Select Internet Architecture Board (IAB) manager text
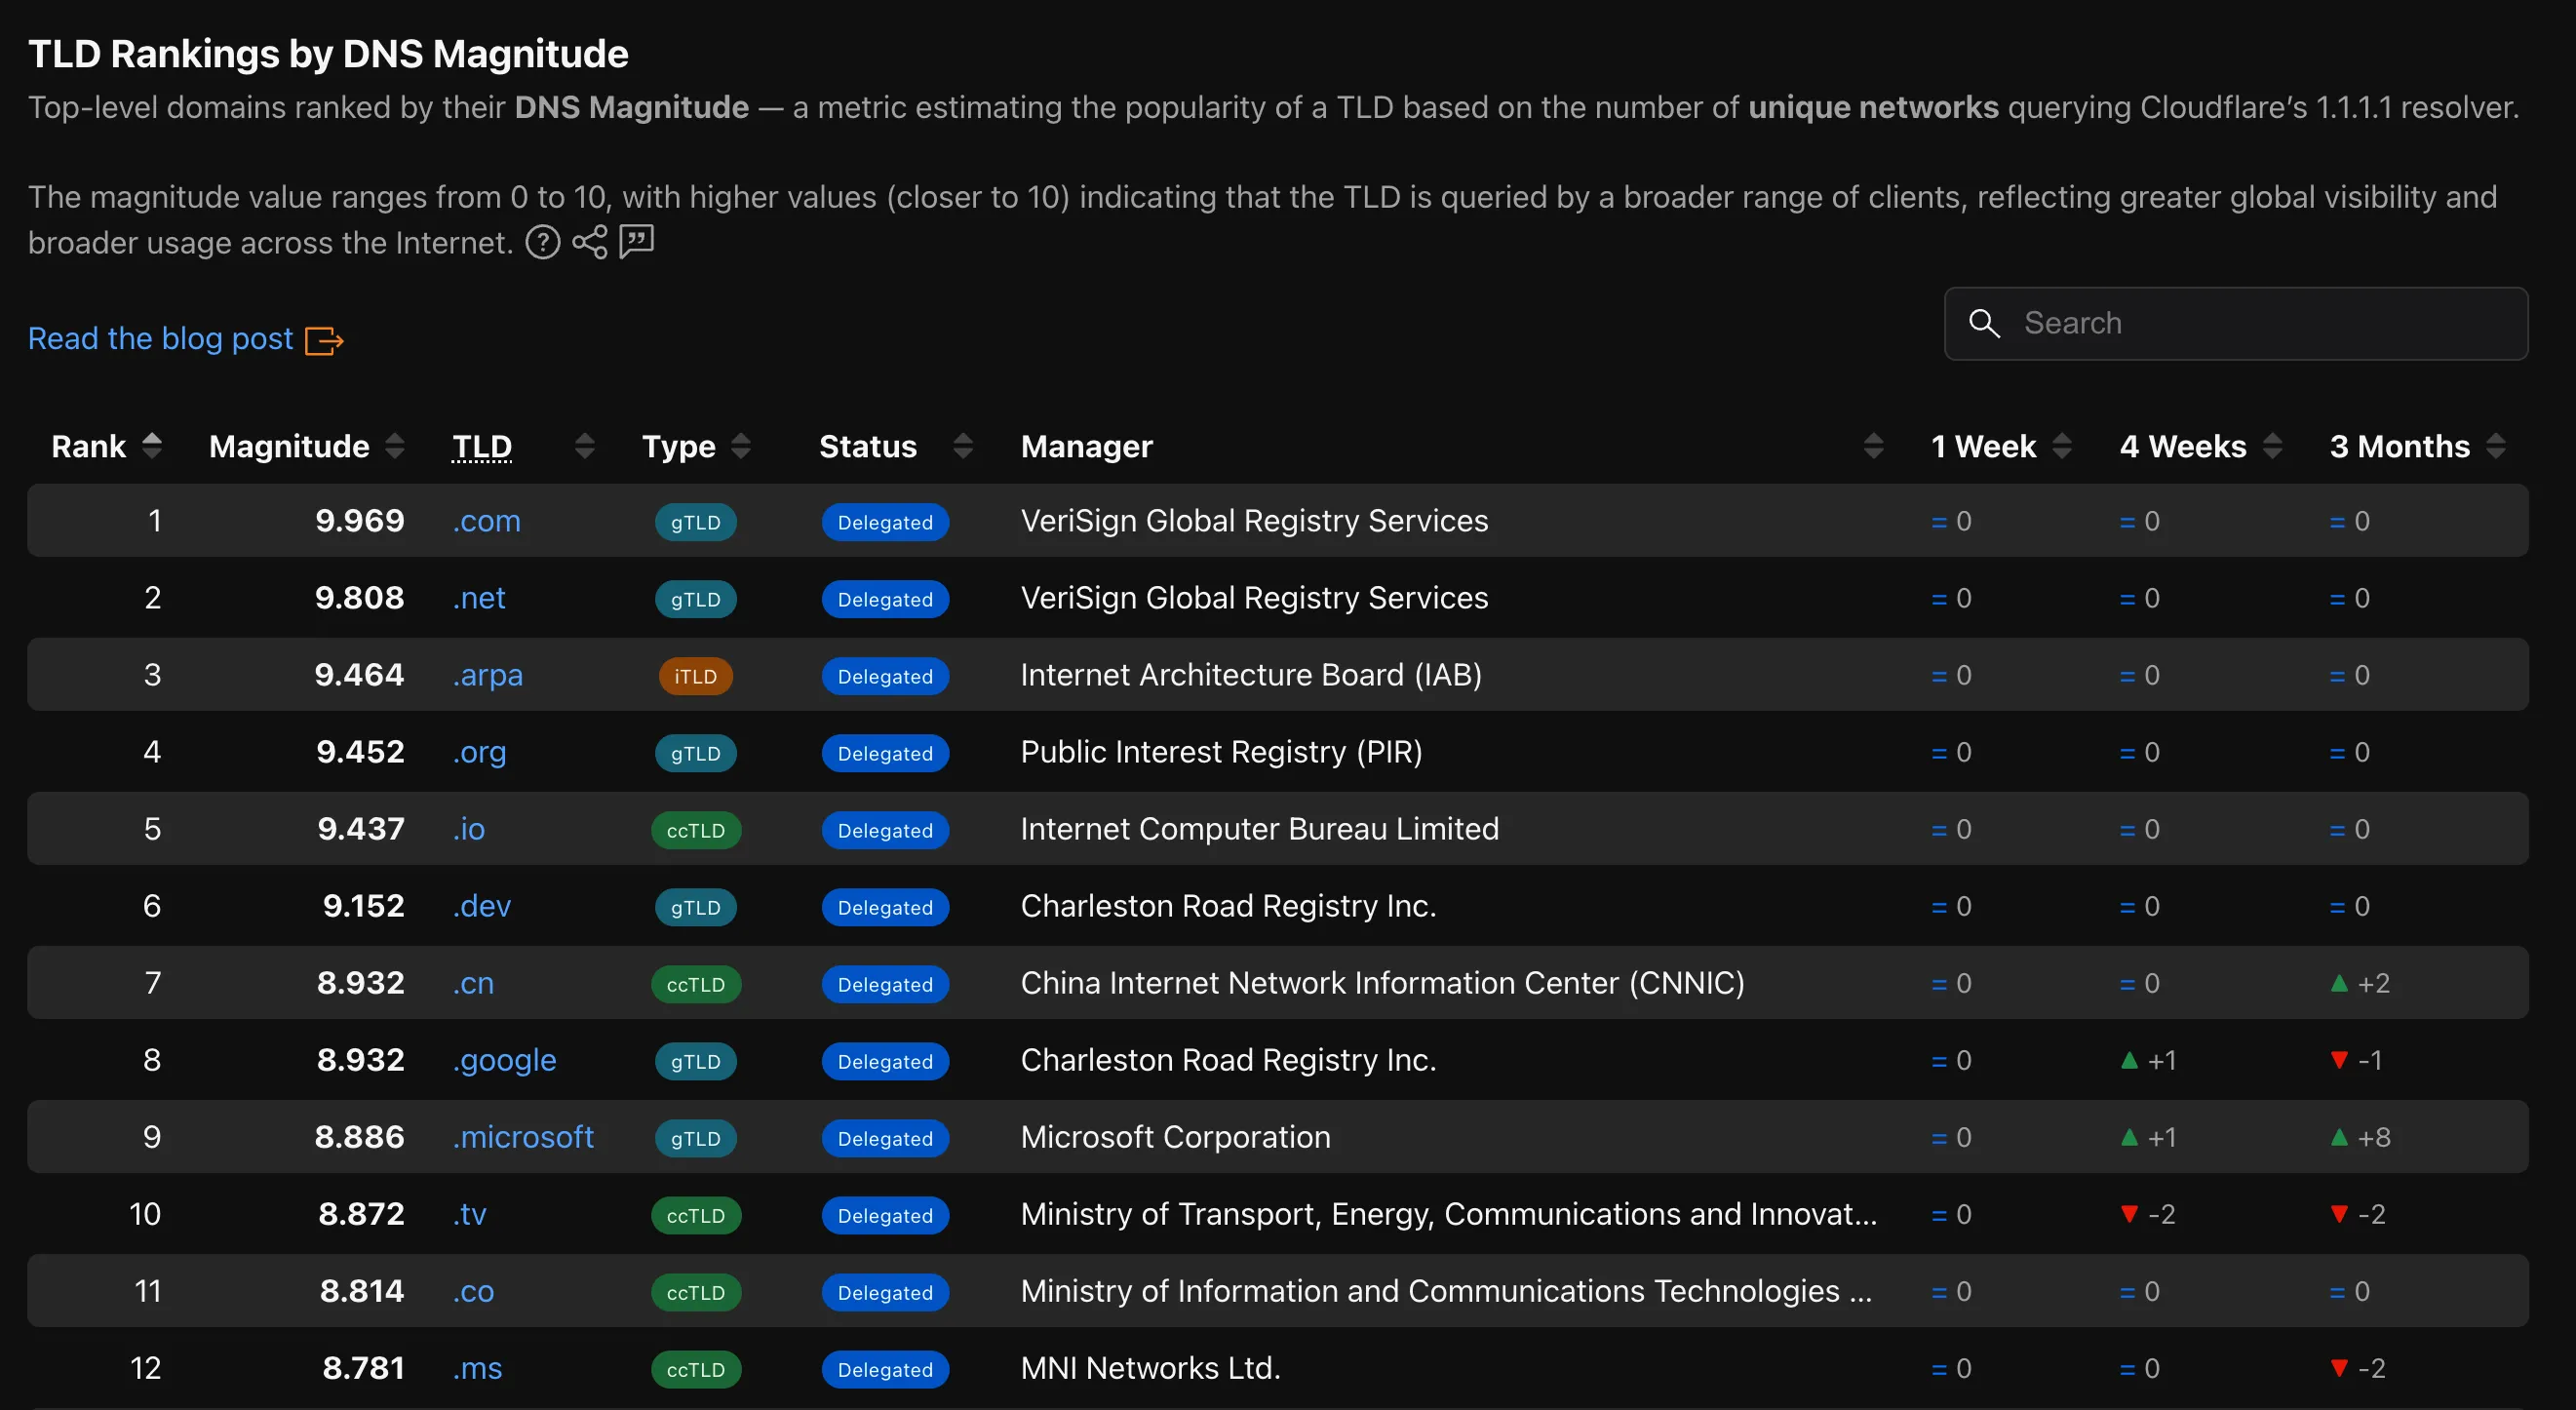Screen dimensions: 2576x1410 [x=1251, y=675]
